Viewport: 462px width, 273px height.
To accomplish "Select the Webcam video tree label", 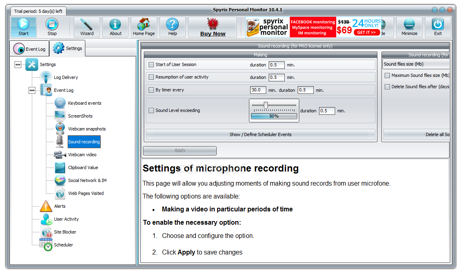I will pos(82,155).
